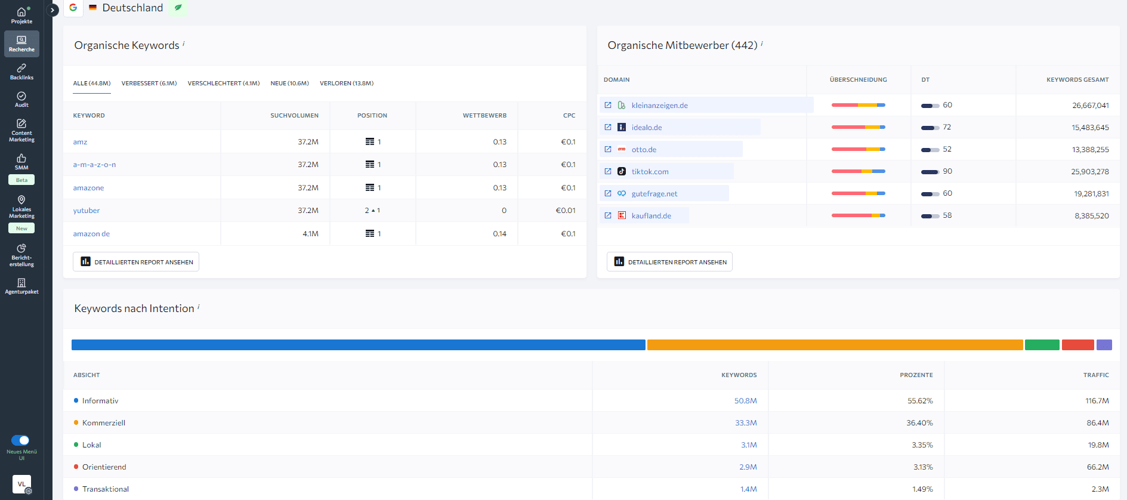
Task: Switch to NEUE (10.6M) tab
Action: (x=290, y=84)
